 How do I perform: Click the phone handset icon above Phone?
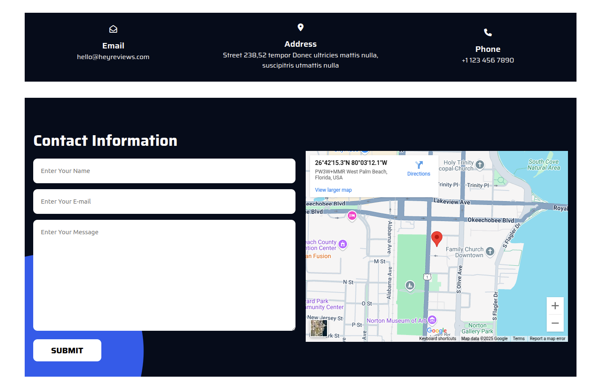(x=488, y=32)
